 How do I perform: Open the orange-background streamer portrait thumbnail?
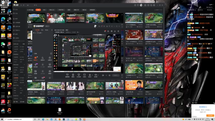click(x=134, y=85)
